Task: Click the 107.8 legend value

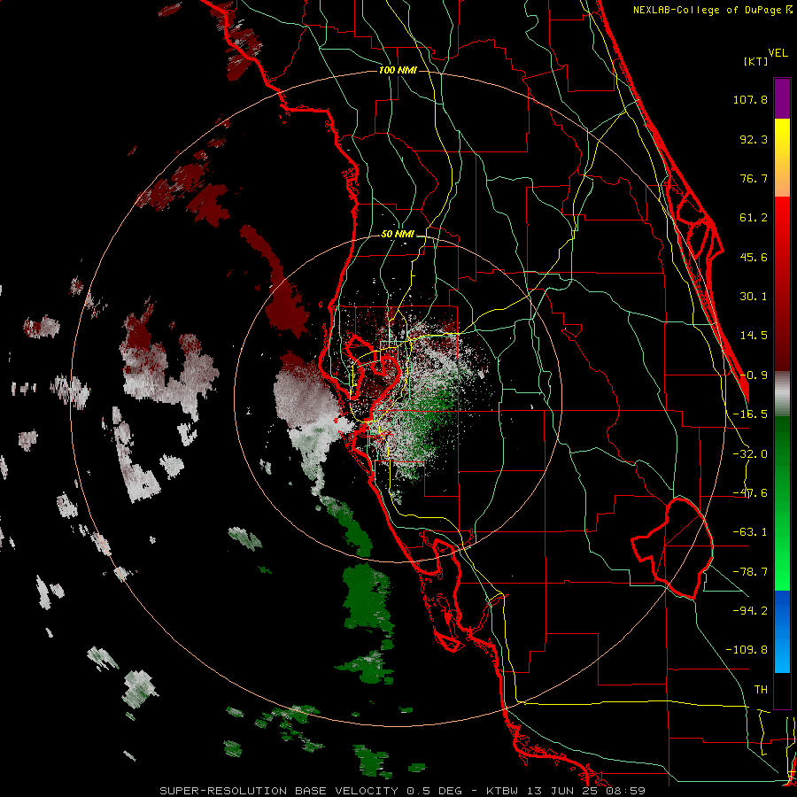Action: (750, 99)
